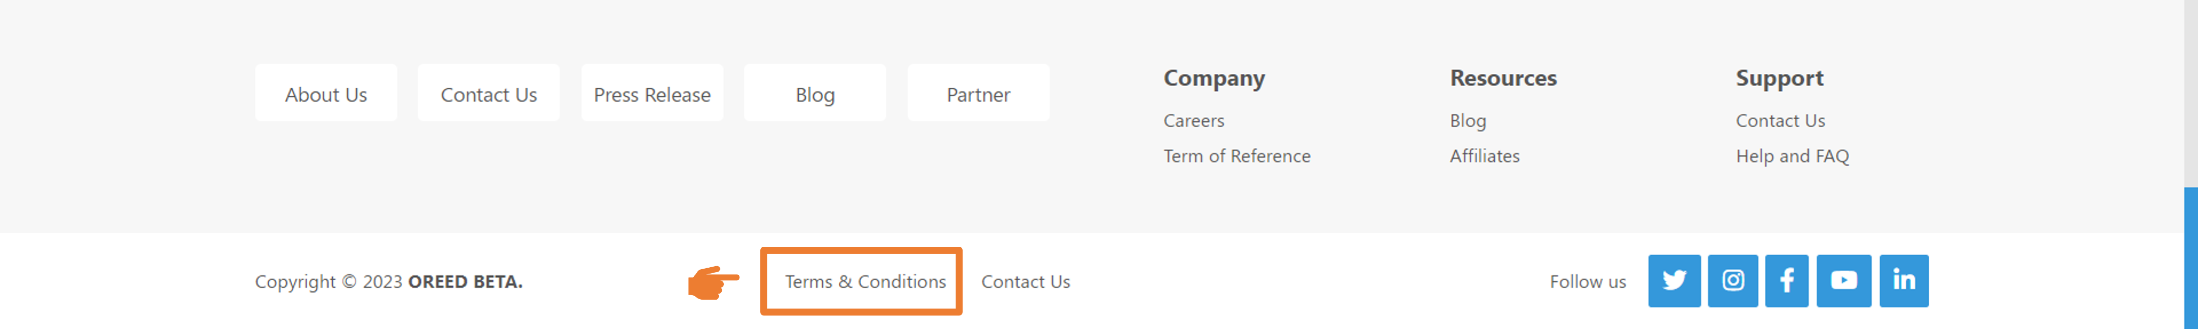Open the LinkedIn social icon
The image size is (2198, 329).
click(x=1904, y=281)
